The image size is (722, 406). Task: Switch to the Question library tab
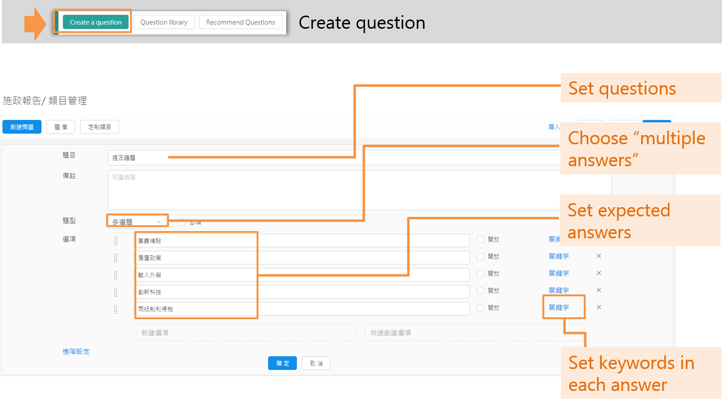click(164, 22)
